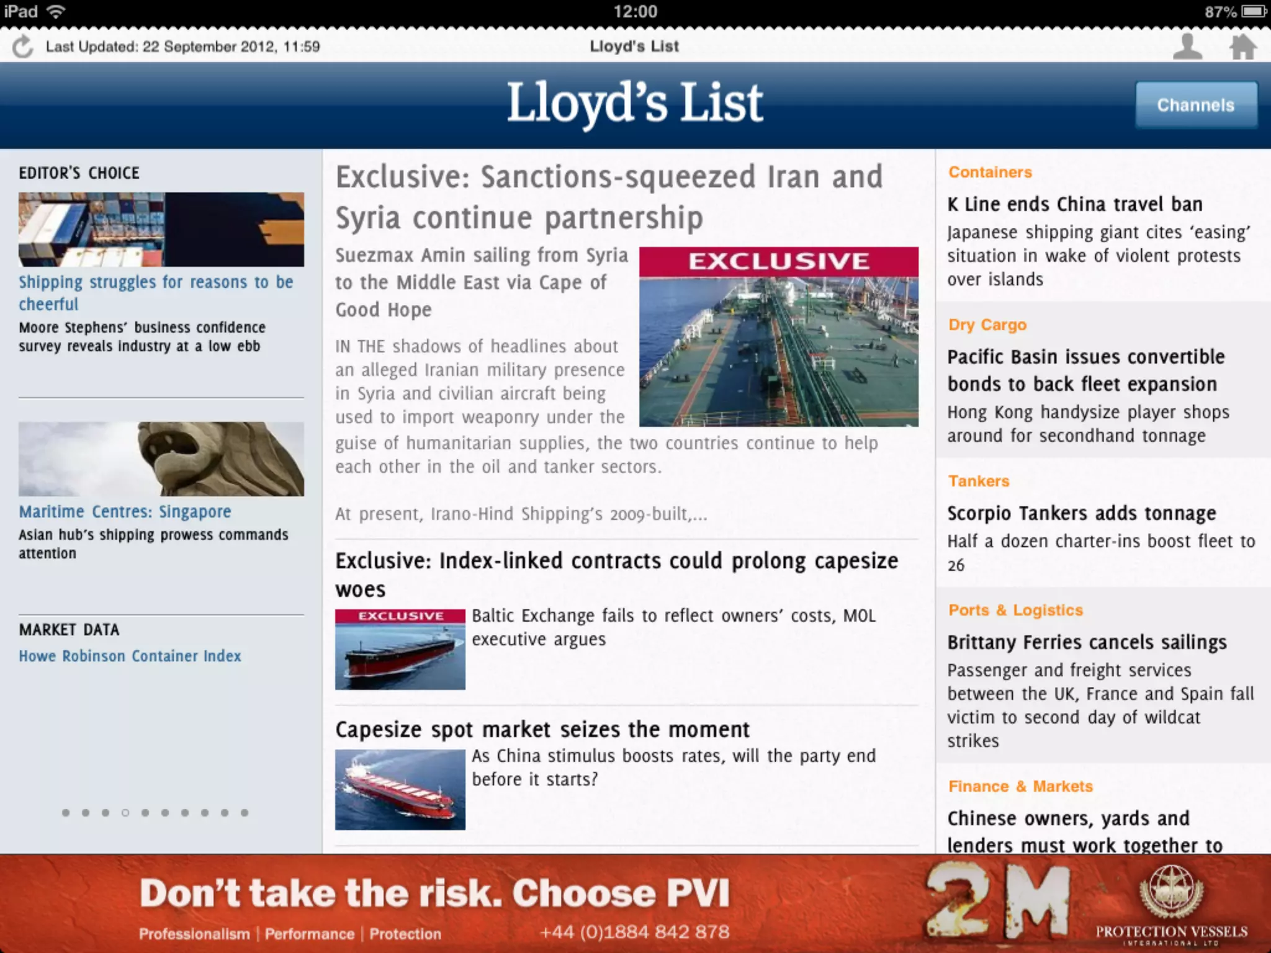Open the Finance & Markets channel heading
The width and height of the screenshot is (1271, 953).
coord(1020,787)
